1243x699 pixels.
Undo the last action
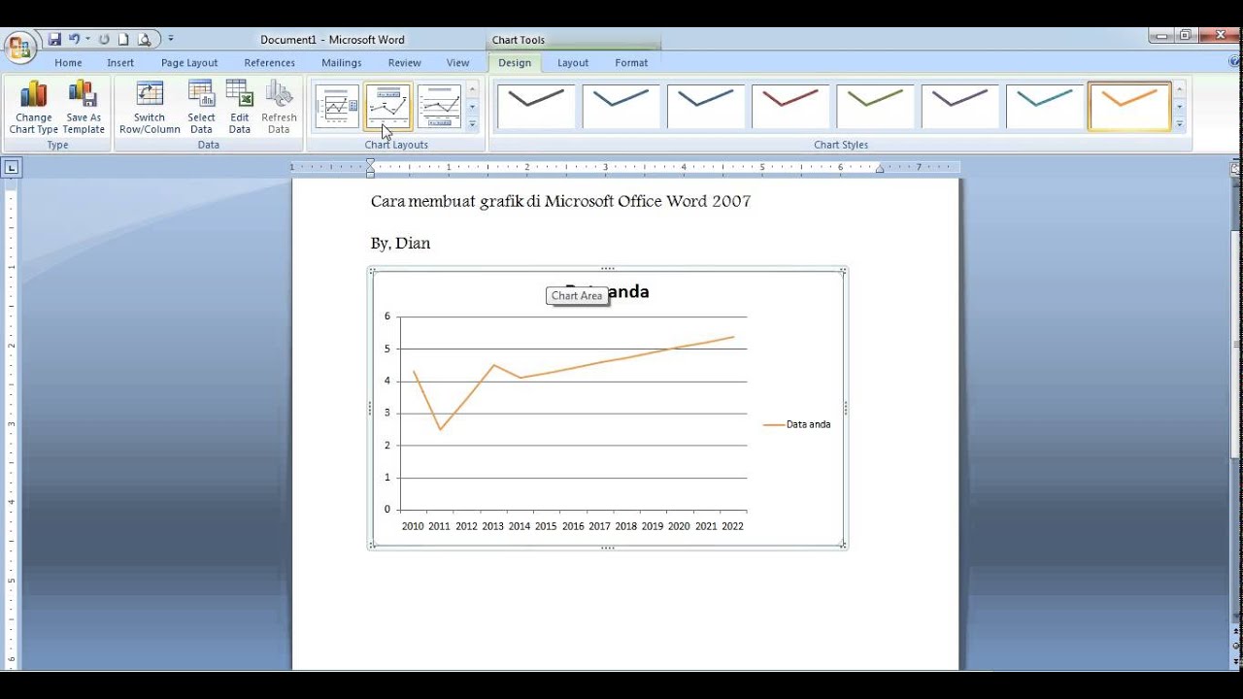click(74, 40)
